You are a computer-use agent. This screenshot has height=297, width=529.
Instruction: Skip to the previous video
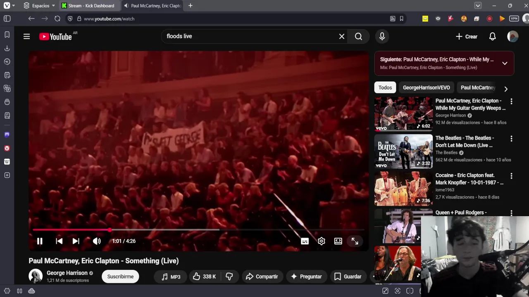click(59, 241)
